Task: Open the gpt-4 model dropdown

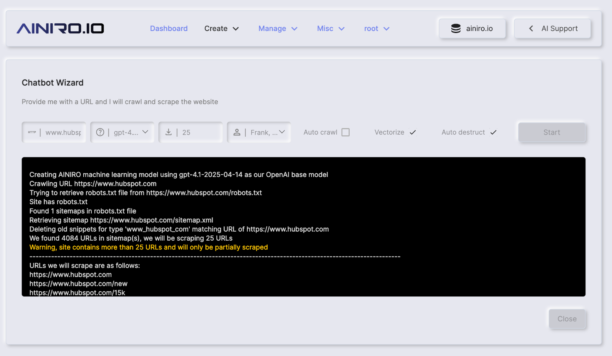Action: tap(122, 132)
